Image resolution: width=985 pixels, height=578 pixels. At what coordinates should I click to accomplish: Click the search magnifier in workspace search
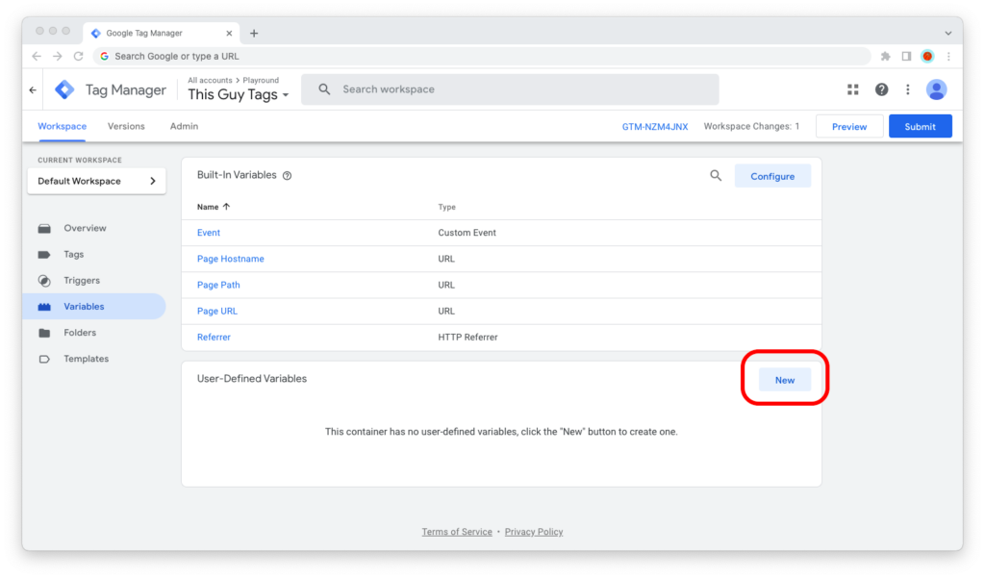324,89
